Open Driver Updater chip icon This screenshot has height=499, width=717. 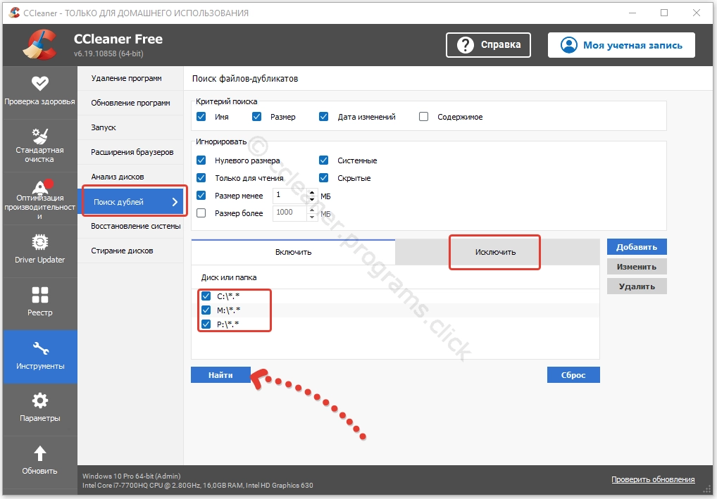(x=40, y=242)
